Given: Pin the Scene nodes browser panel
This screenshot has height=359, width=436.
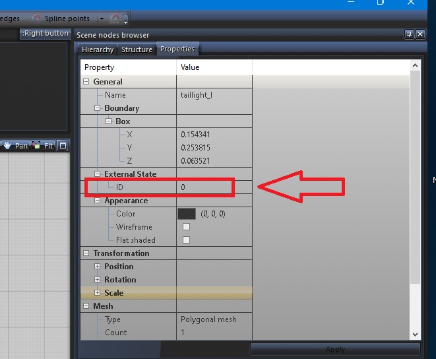Looking at the screenshot, I should click(x=409, y=34).
